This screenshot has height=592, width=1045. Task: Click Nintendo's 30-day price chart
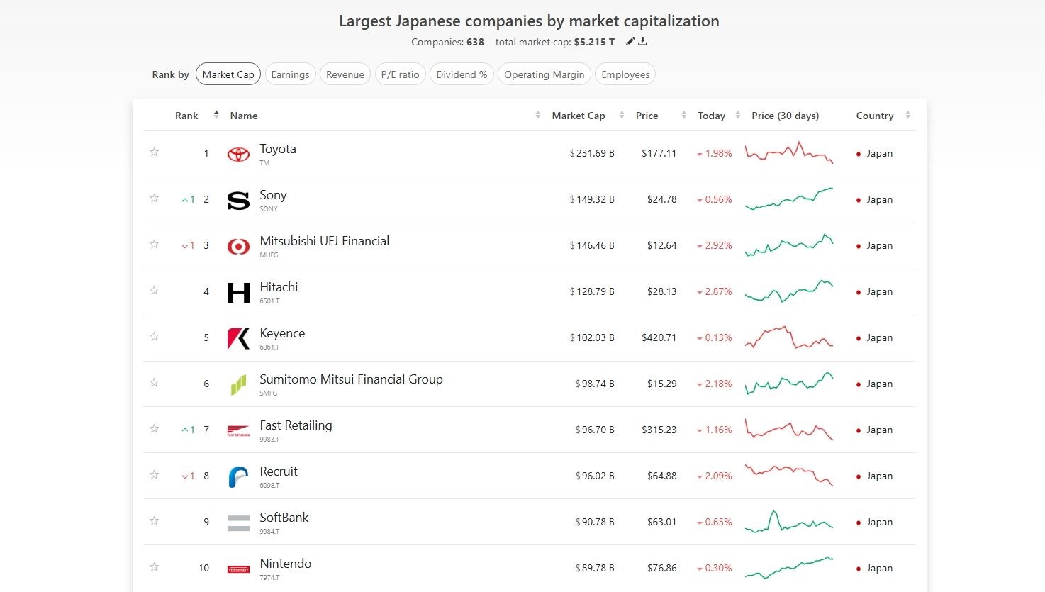788,567
